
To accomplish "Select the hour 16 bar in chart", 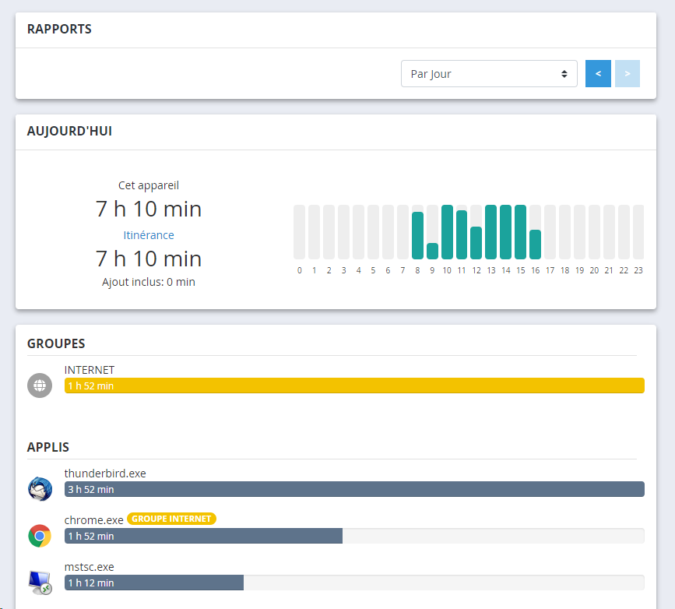I will (x=535, y=244).
